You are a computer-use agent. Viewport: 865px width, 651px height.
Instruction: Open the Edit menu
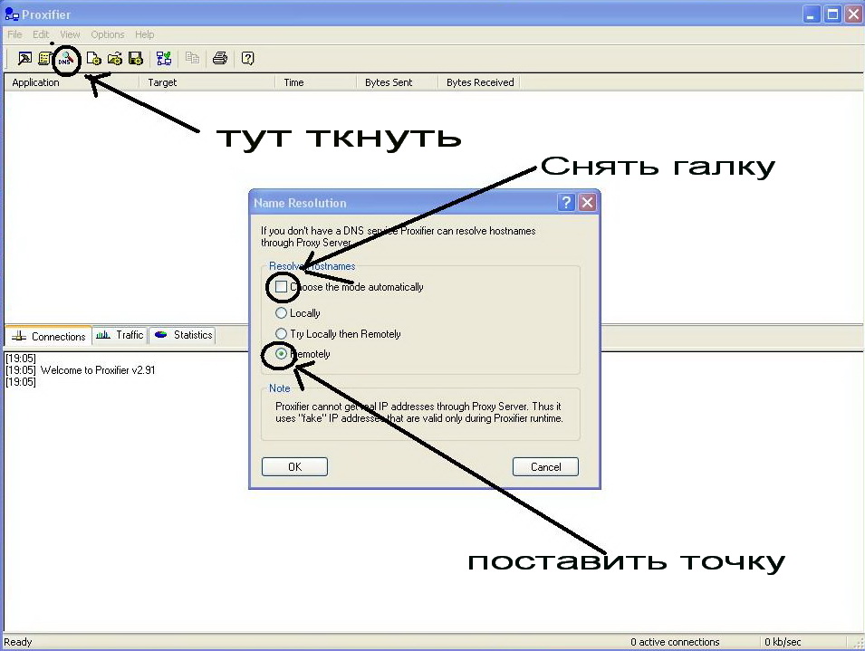point(41,34)
